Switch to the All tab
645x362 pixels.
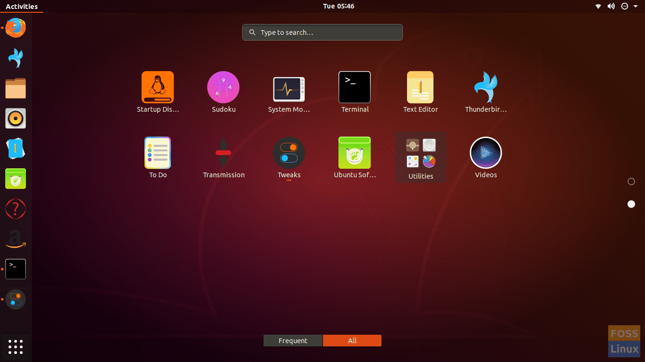352,341
